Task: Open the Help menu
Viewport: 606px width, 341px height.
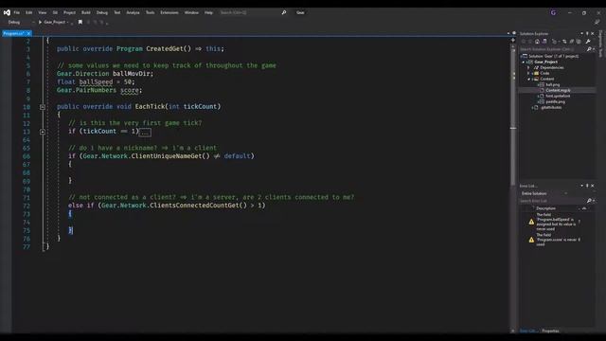Action: pos(208,12)
